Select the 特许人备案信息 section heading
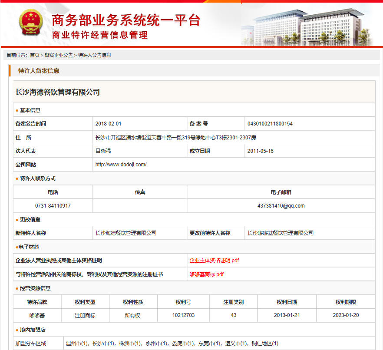The width and height of the screenshot is (383, 350). point(39,71)
